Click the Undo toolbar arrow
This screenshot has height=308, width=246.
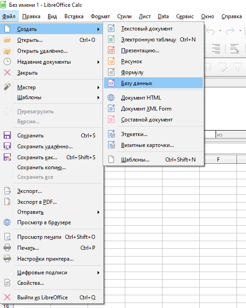pos(211,31)
